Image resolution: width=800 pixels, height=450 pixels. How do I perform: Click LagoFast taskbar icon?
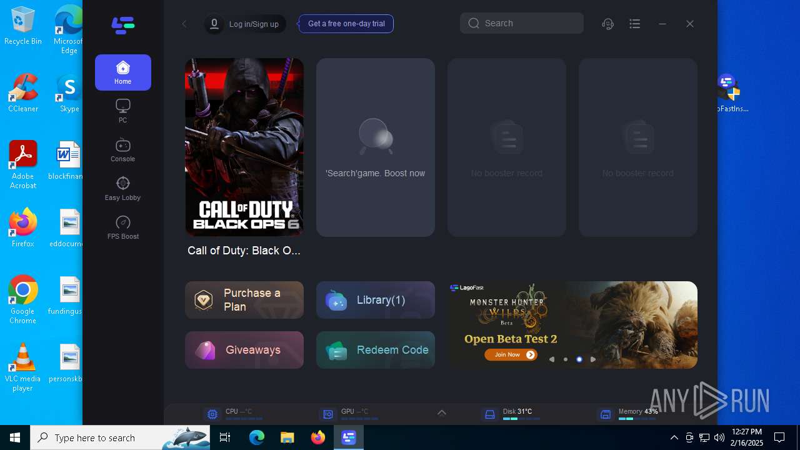click(349, 437)
